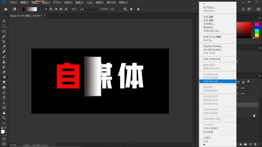Select the Hand tool

click(x=4, y=113)
